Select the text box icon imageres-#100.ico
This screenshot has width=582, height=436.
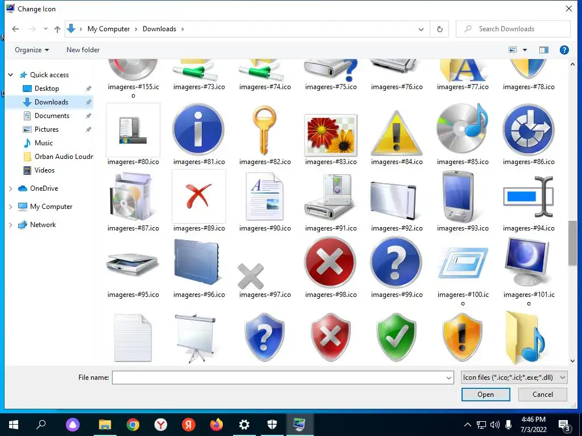coord(463,263)
